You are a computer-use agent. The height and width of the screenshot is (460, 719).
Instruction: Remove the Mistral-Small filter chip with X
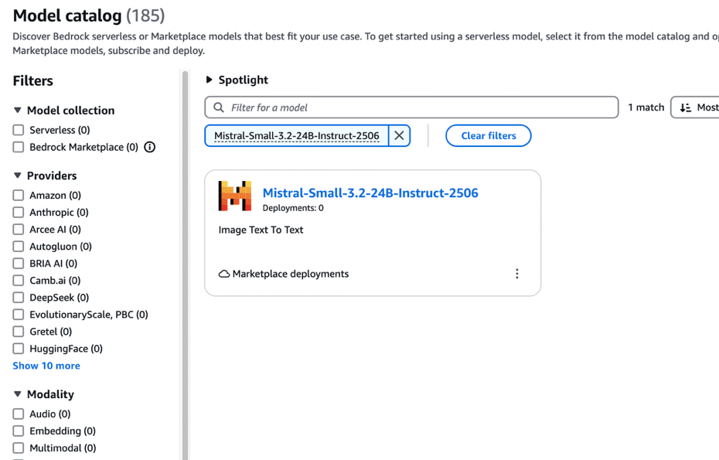tap(399, 136)
